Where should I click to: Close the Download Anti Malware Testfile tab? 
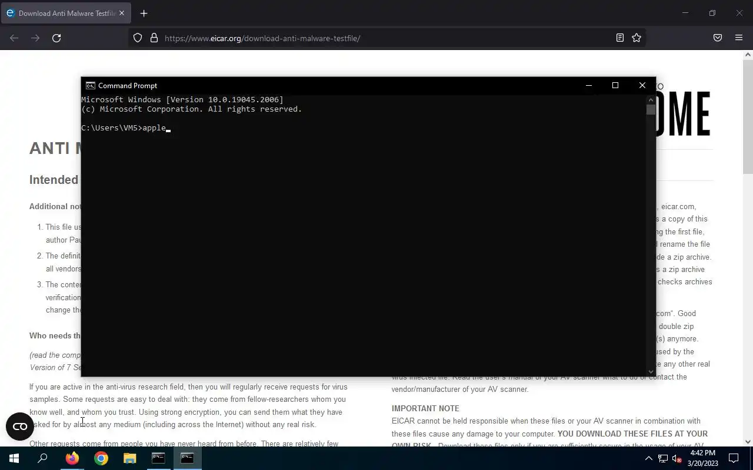(122, 13)
